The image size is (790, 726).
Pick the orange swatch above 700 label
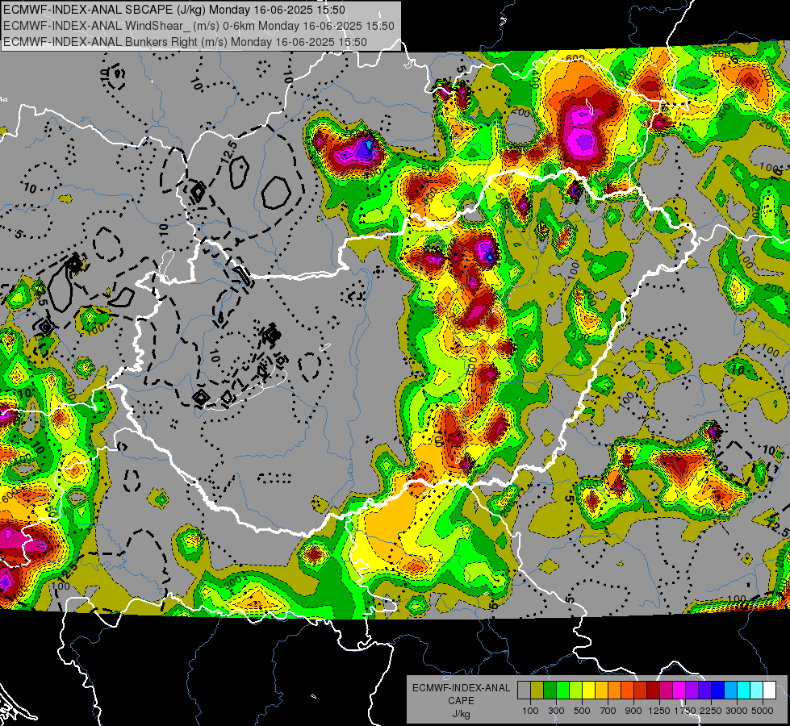614,691
